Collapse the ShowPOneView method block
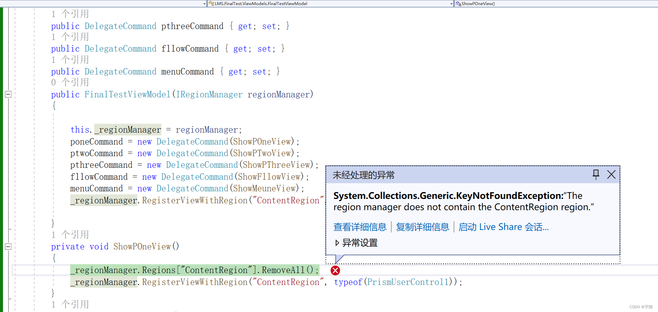The height and width of the screenshot is (312, 658). click(x=8, y=246)
